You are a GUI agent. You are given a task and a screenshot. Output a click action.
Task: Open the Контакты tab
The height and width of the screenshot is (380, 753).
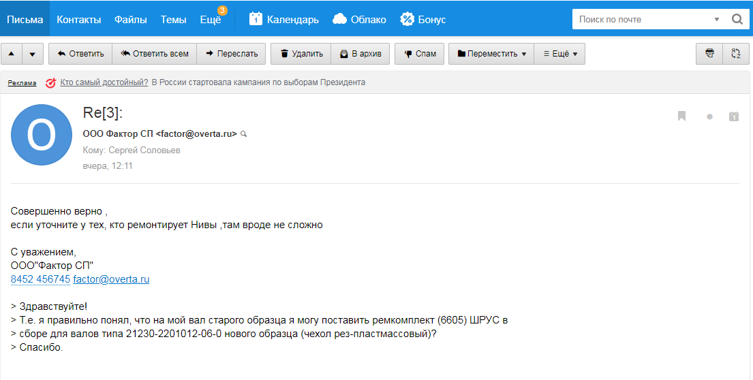79,19
